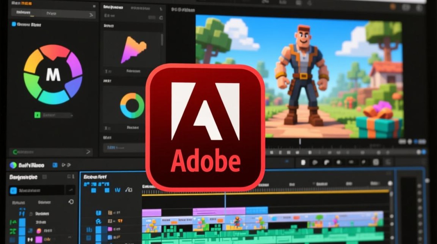Expand the arrow on the bottom-left green-text row
This screenshot has height=244, width=437.
[88, 152]
